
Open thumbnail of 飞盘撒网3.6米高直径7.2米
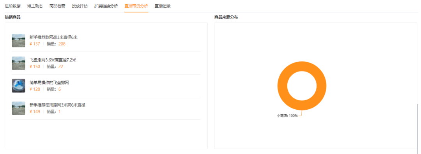point(19,63)
